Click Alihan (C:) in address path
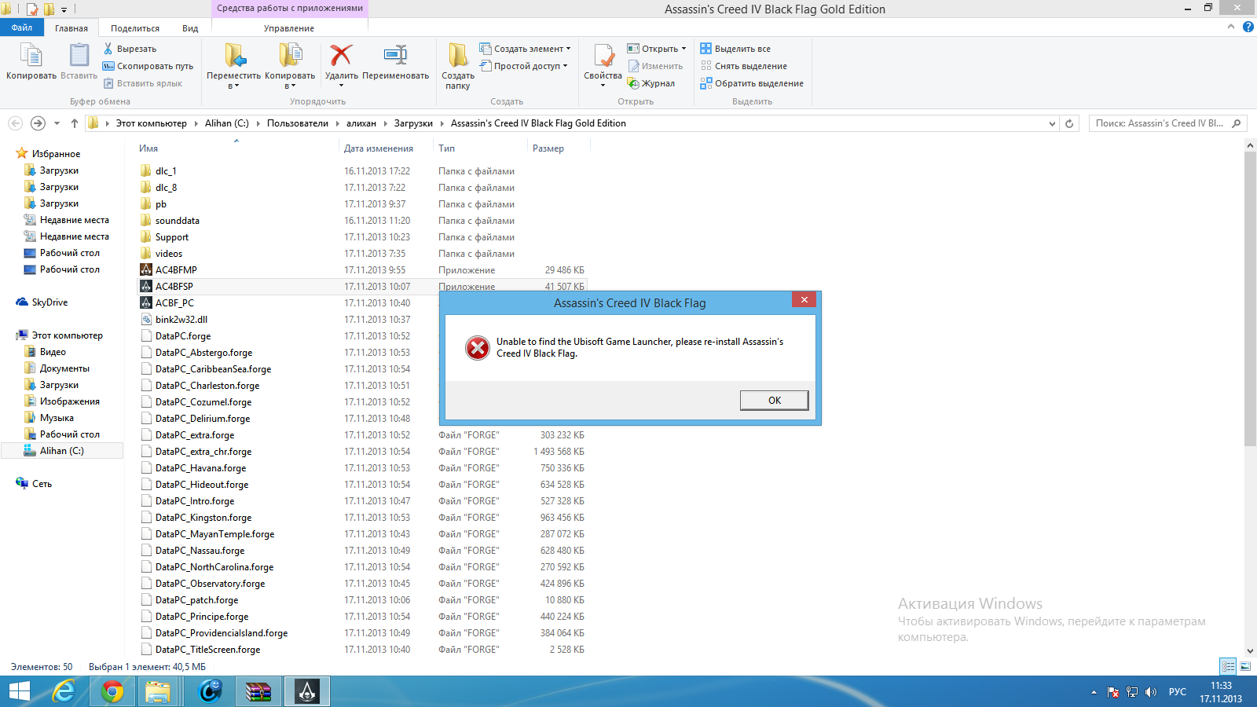Screen dimensions: 1257x707 [x=227, y=123]
